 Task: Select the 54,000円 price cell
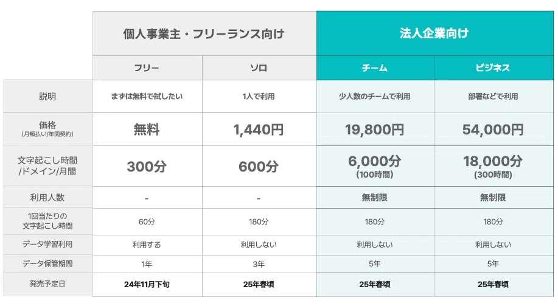click(493, 129)
